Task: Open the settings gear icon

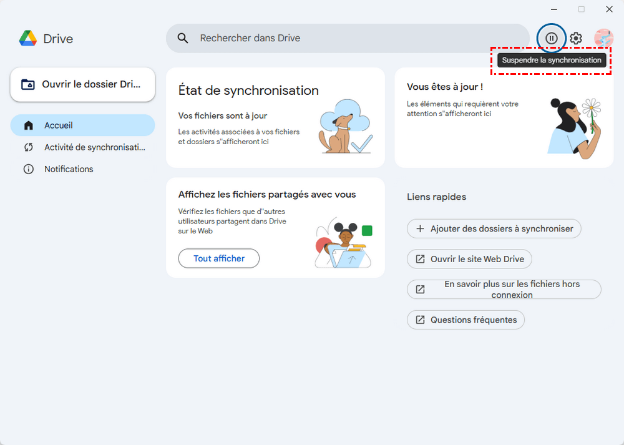Action: [576, 38]
